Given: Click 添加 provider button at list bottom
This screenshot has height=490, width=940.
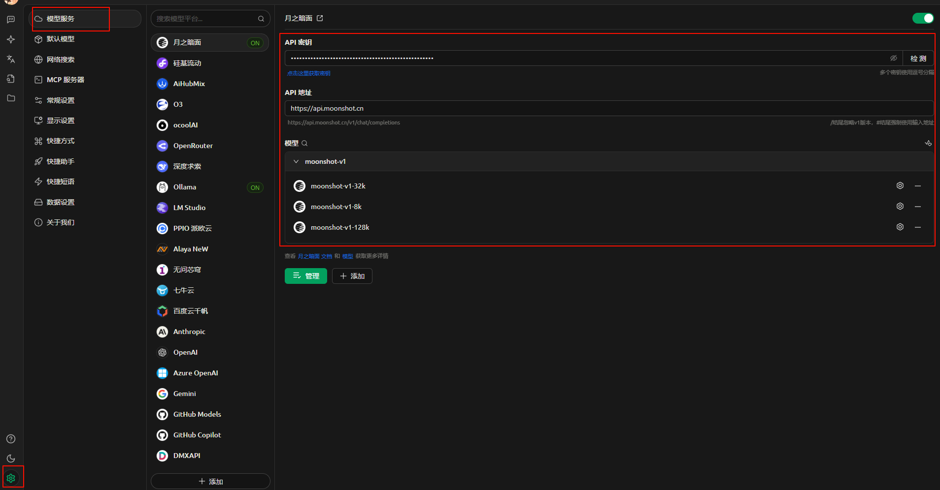Looking at the screenshot, I should pyautogui.click(x=210, y=482).
